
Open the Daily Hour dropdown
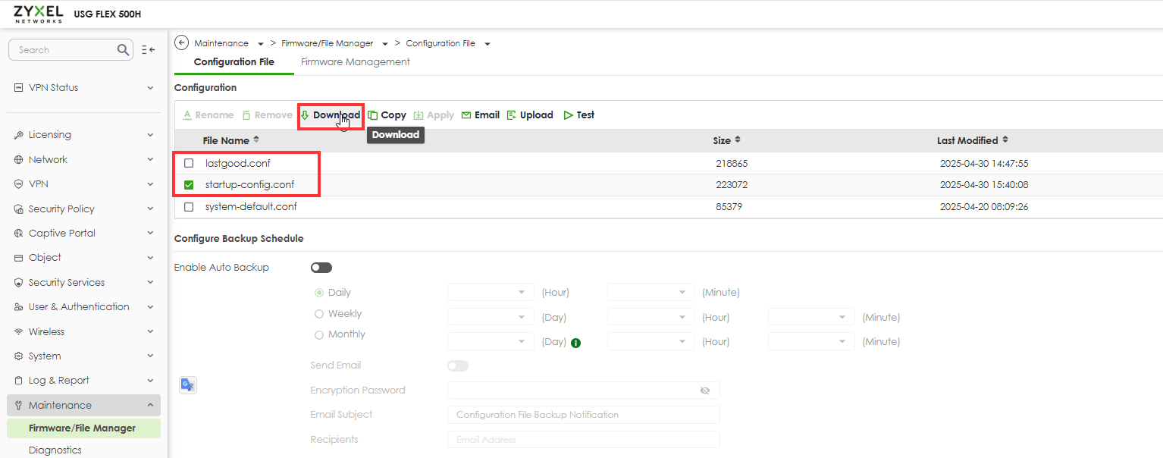(491, 293)
